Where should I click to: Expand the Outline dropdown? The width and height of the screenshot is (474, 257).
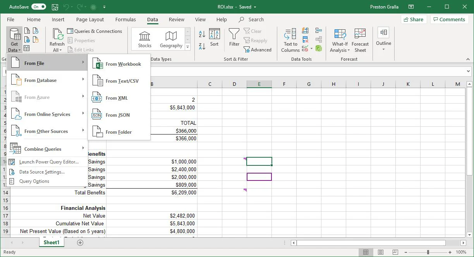[x=383, y=40]
